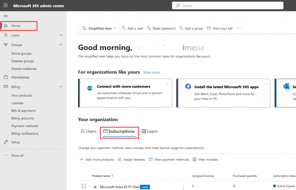Switch to the Subscriptions tab

[x=119, y=131]
